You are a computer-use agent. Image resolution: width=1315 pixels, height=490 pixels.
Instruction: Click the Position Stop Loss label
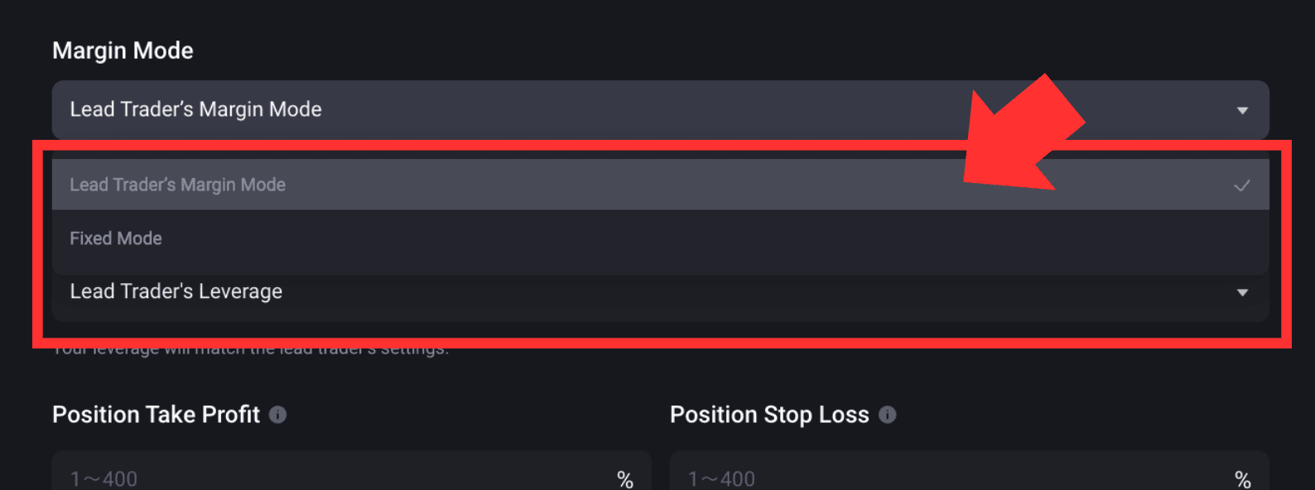[770, 415]
